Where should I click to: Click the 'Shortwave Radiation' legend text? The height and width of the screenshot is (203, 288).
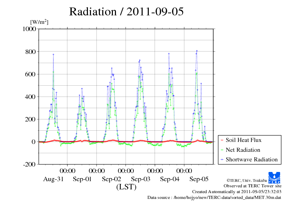coord(252,159)
